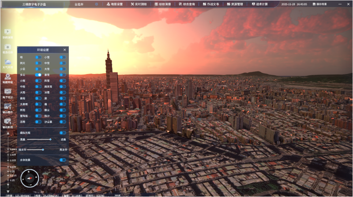Image resolution: width=353 pixels, height=197 pixels.
Task: Open the 综合查询 menu
Action: [187, 4]
